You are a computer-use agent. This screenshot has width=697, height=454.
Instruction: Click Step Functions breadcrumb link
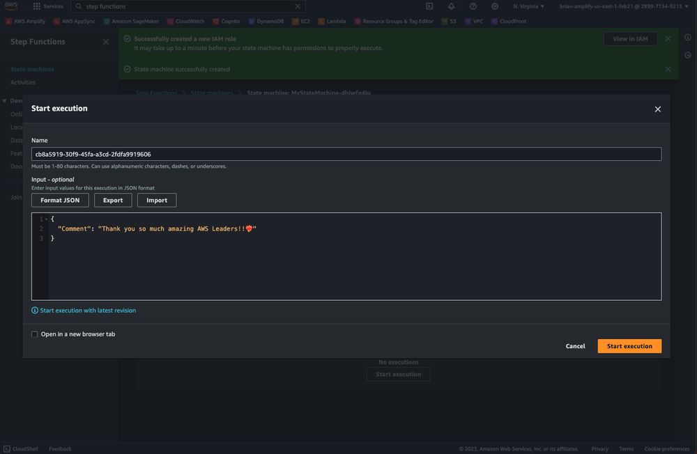[156, 93]
